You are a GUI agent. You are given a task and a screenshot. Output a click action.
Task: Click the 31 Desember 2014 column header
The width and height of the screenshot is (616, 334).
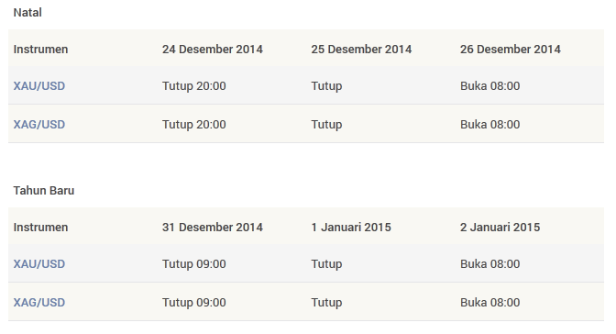213,227
